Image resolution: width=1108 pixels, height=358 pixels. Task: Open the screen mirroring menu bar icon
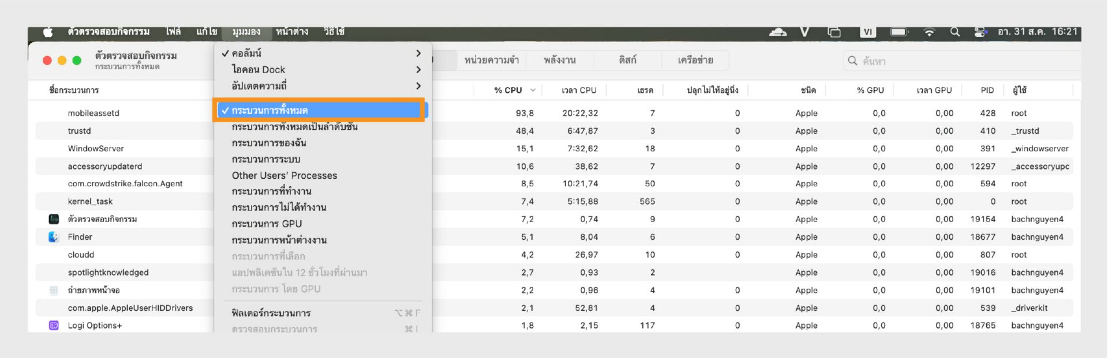[834, 32]
